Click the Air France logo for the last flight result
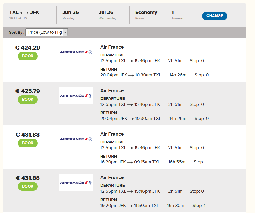This screenshot has height=213, width=255. coord(76,183)
